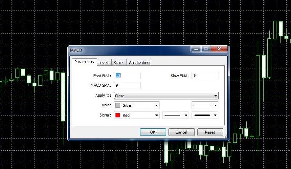Open the Scale tab
Screen dimensions: 291x169
(118, 63)
